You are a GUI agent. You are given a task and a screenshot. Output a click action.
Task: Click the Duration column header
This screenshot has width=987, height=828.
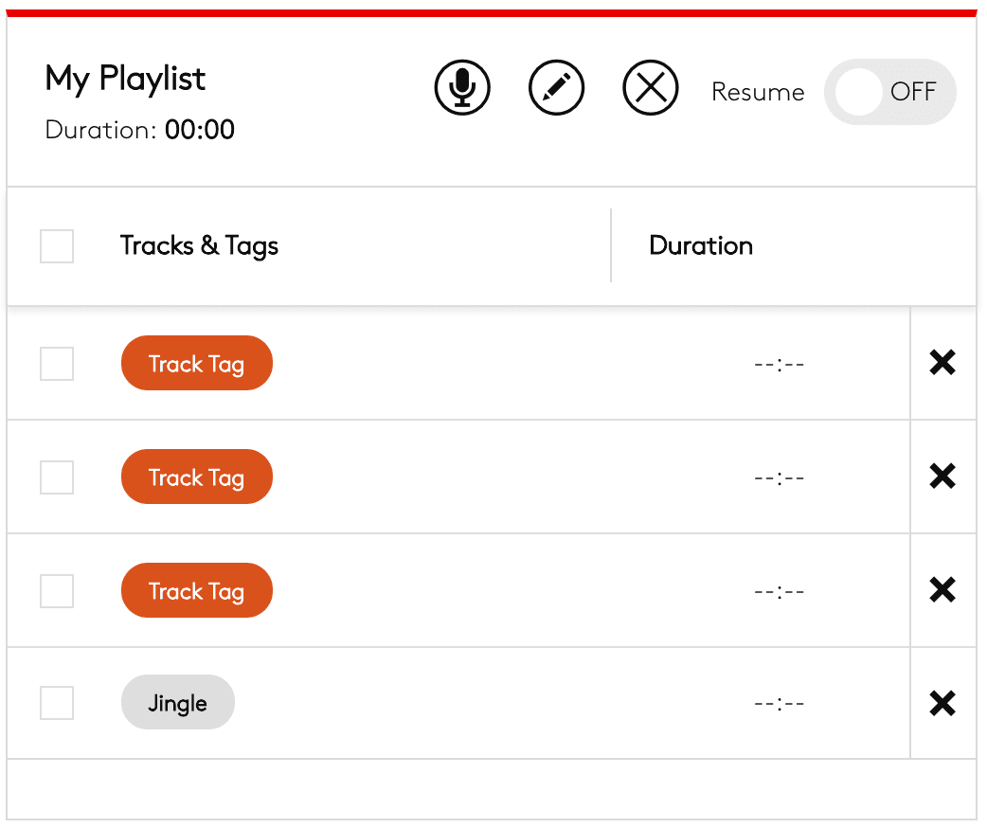(701, 246)
